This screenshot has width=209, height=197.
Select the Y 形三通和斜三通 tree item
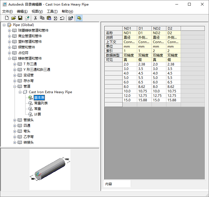(x=37, y=70)
